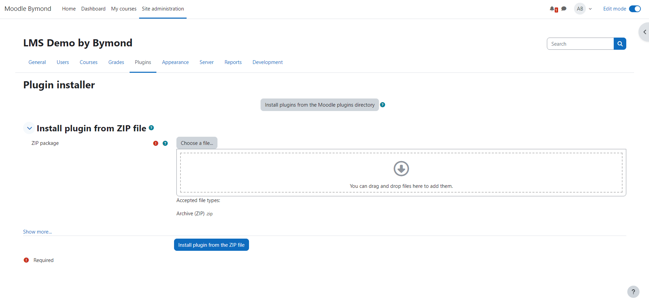Switch to the Users tab
649x308 pixels.
pyautogui.click(x=63, y=62)
